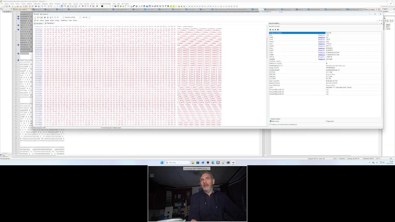Show hidden system tray icons

point(369,162)
